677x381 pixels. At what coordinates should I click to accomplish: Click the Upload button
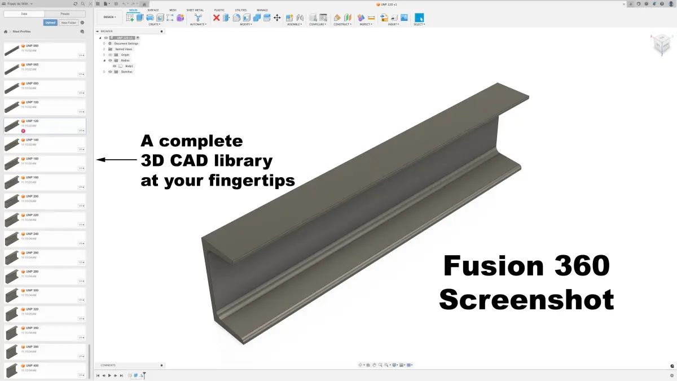click(x=50, y=23)
